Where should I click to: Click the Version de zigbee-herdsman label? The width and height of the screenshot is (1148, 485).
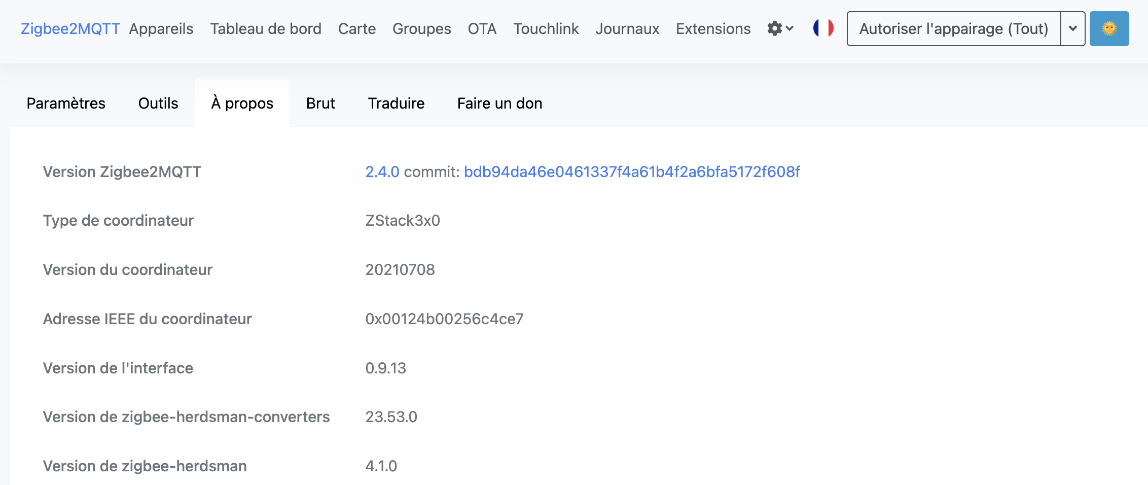tap(145, 466)
